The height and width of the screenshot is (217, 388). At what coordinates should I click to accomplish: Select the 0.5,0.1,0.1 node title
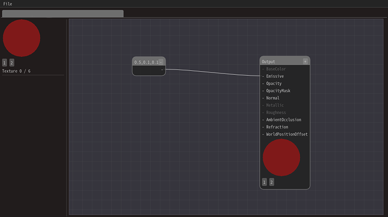pos(146,62)
